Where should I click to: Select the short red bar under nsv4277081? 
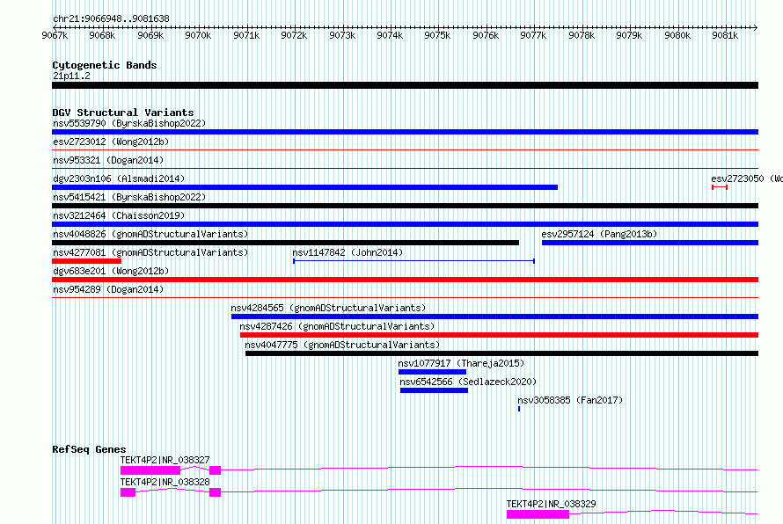[87, 261]
